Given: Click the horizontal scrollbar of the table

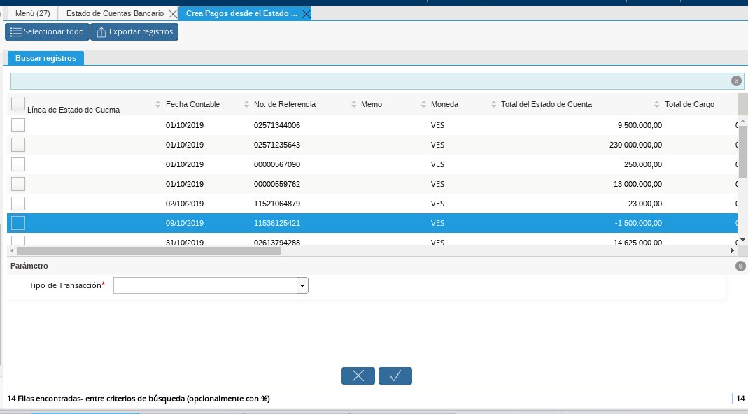Looking at the screenshot, I should (x=148, y=250).
